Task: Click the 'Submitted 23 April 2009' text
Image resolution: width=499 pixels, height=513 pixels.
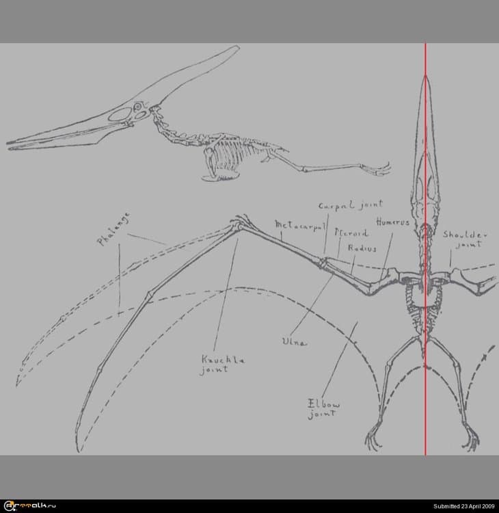Action: 463,506
